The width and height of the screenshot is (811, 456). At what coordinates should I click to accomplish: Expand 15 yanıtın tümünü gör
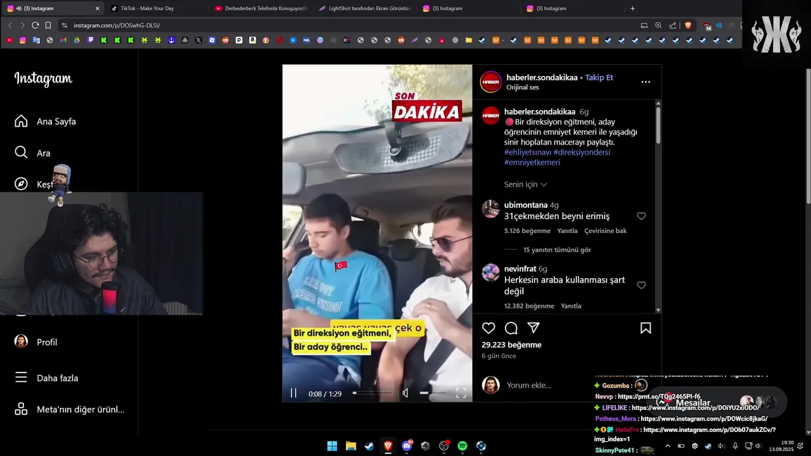(x=557, y=250)
